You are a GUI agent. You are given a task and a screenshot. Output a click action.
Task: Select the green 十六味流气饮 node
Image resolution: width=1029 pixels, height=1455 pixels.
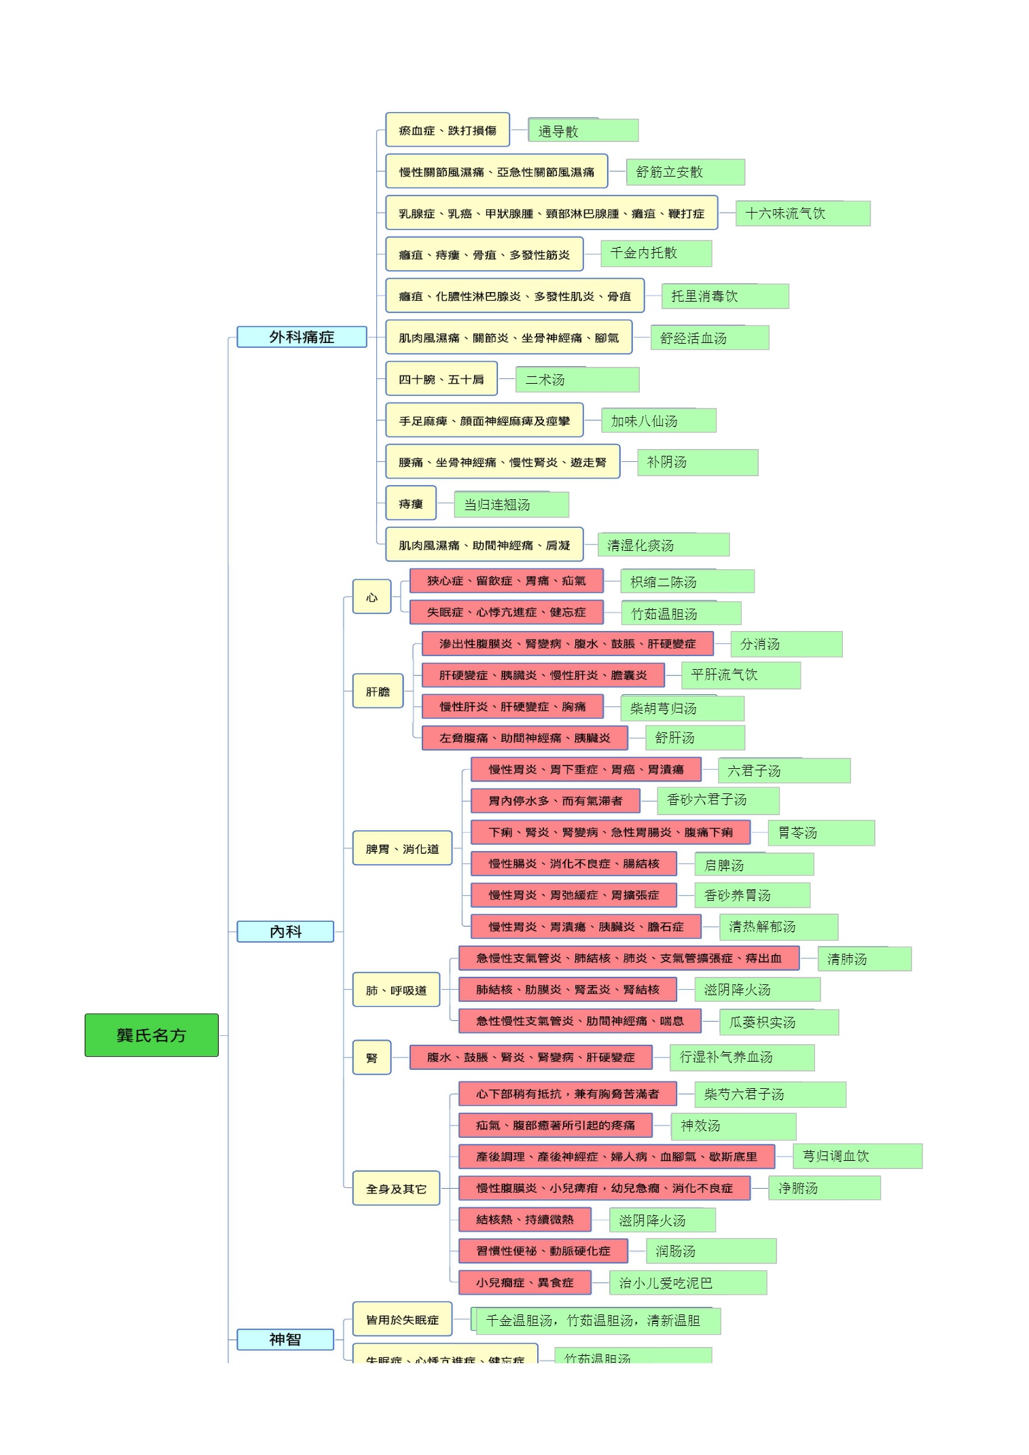pyautogui.click(x=803, y=213)
